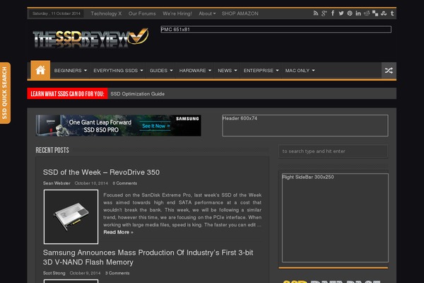This screenshot has width=424, height=283.
Task: View author Sean Webster's posts
Action: pos(57,183)
